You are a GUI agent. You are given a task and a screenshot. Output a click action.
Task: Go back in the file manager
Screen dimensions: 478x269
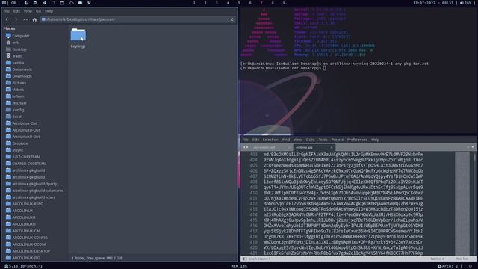click(x=7, y=19)
